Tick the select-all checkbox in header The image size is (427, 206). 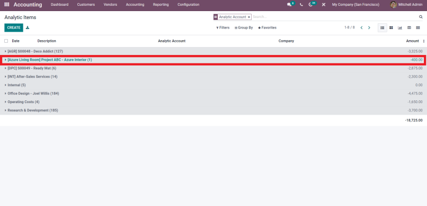[x=6, y=41]
